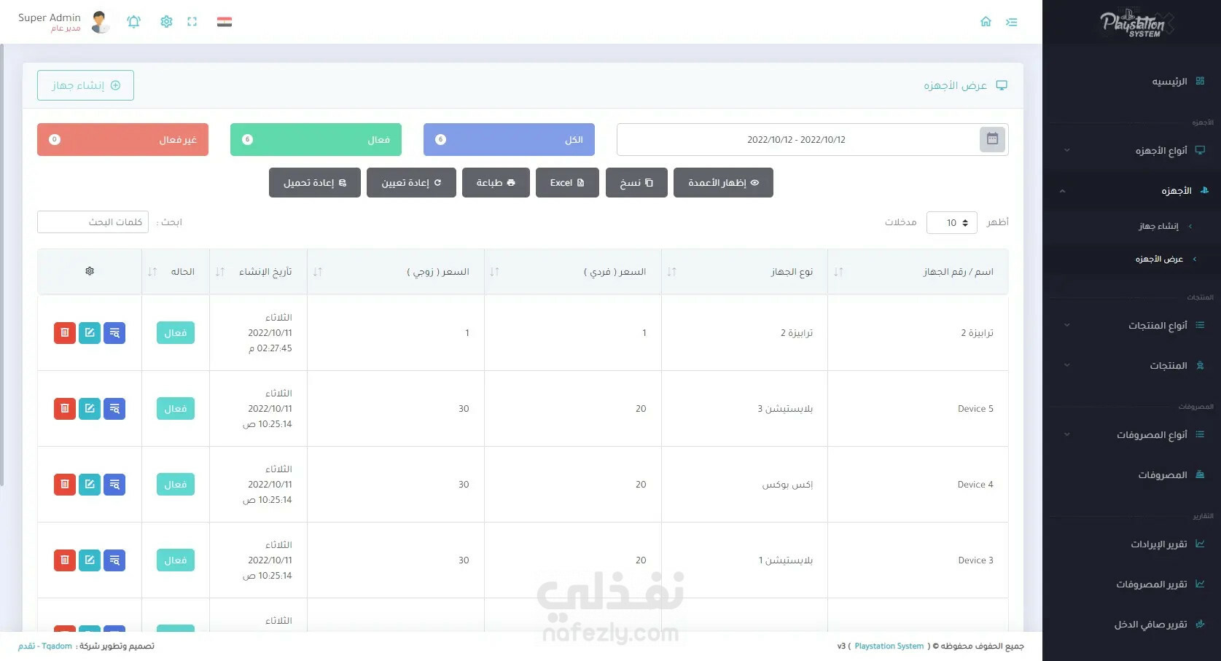Expand أنواع المصروفات sidebar menu
The image size is (1221, 661).
coord(1132,435)
